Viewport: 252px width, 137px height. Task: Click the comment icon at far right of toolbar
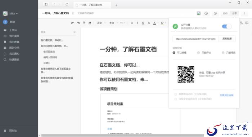[247, 23]
